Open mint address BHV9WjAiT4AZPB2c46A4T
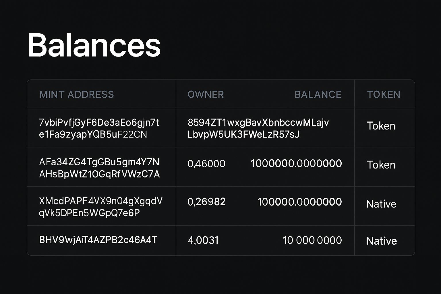The image size is (441, 294). [x=98, y=240]
